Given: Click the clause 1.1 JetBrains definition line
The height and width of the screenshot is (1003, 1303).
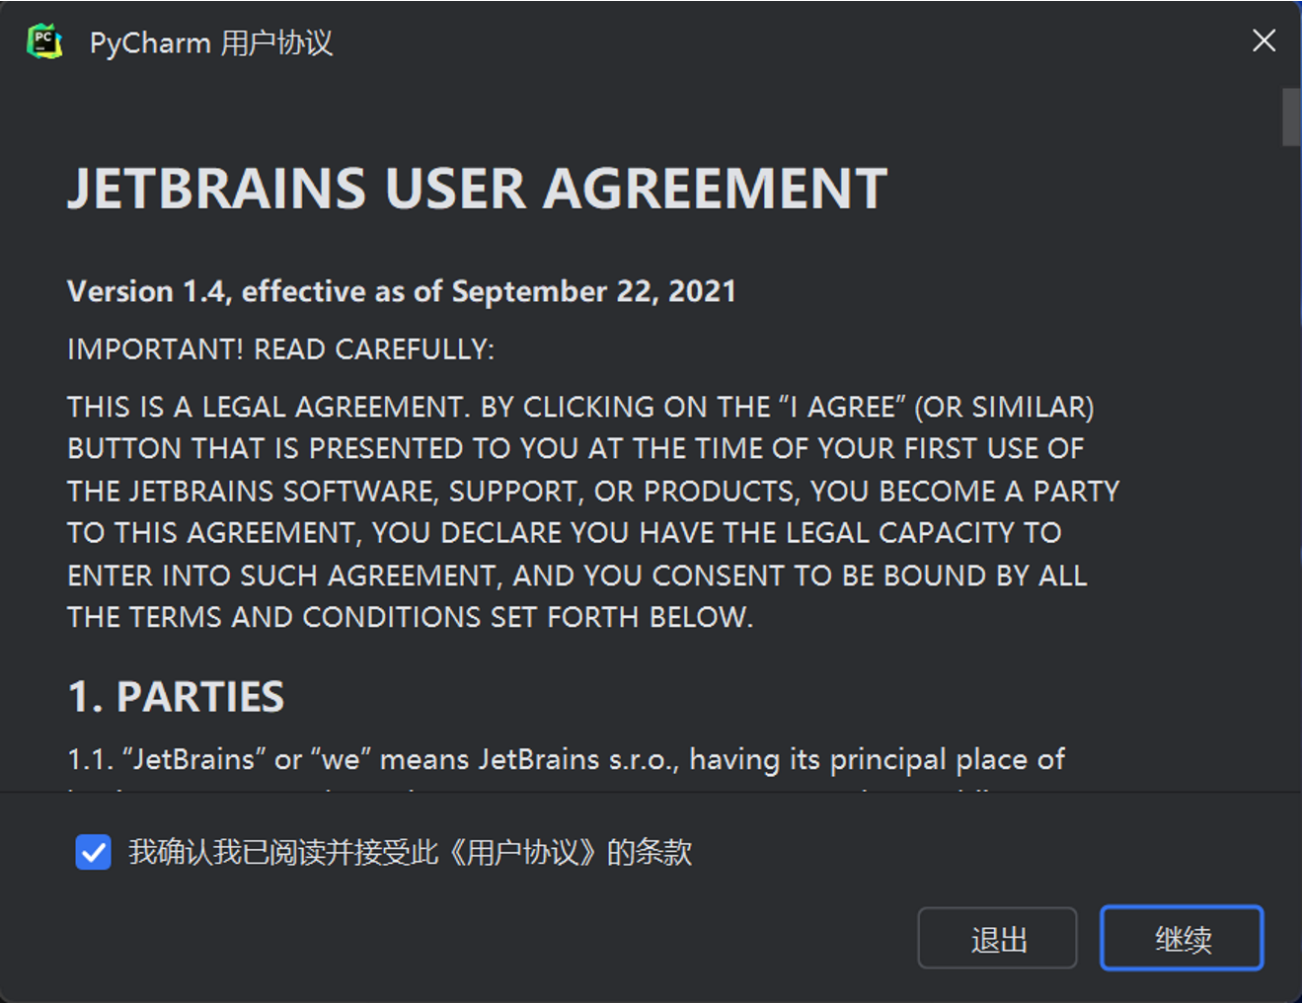Looking at the screenshot, I should [x=566, y=759].
